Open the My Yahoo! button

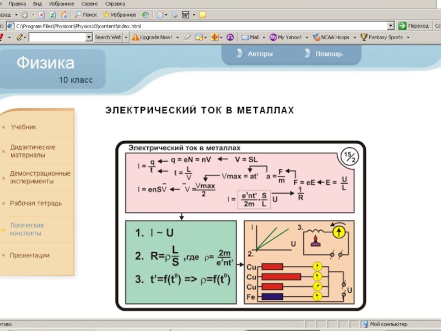(286, 37)
